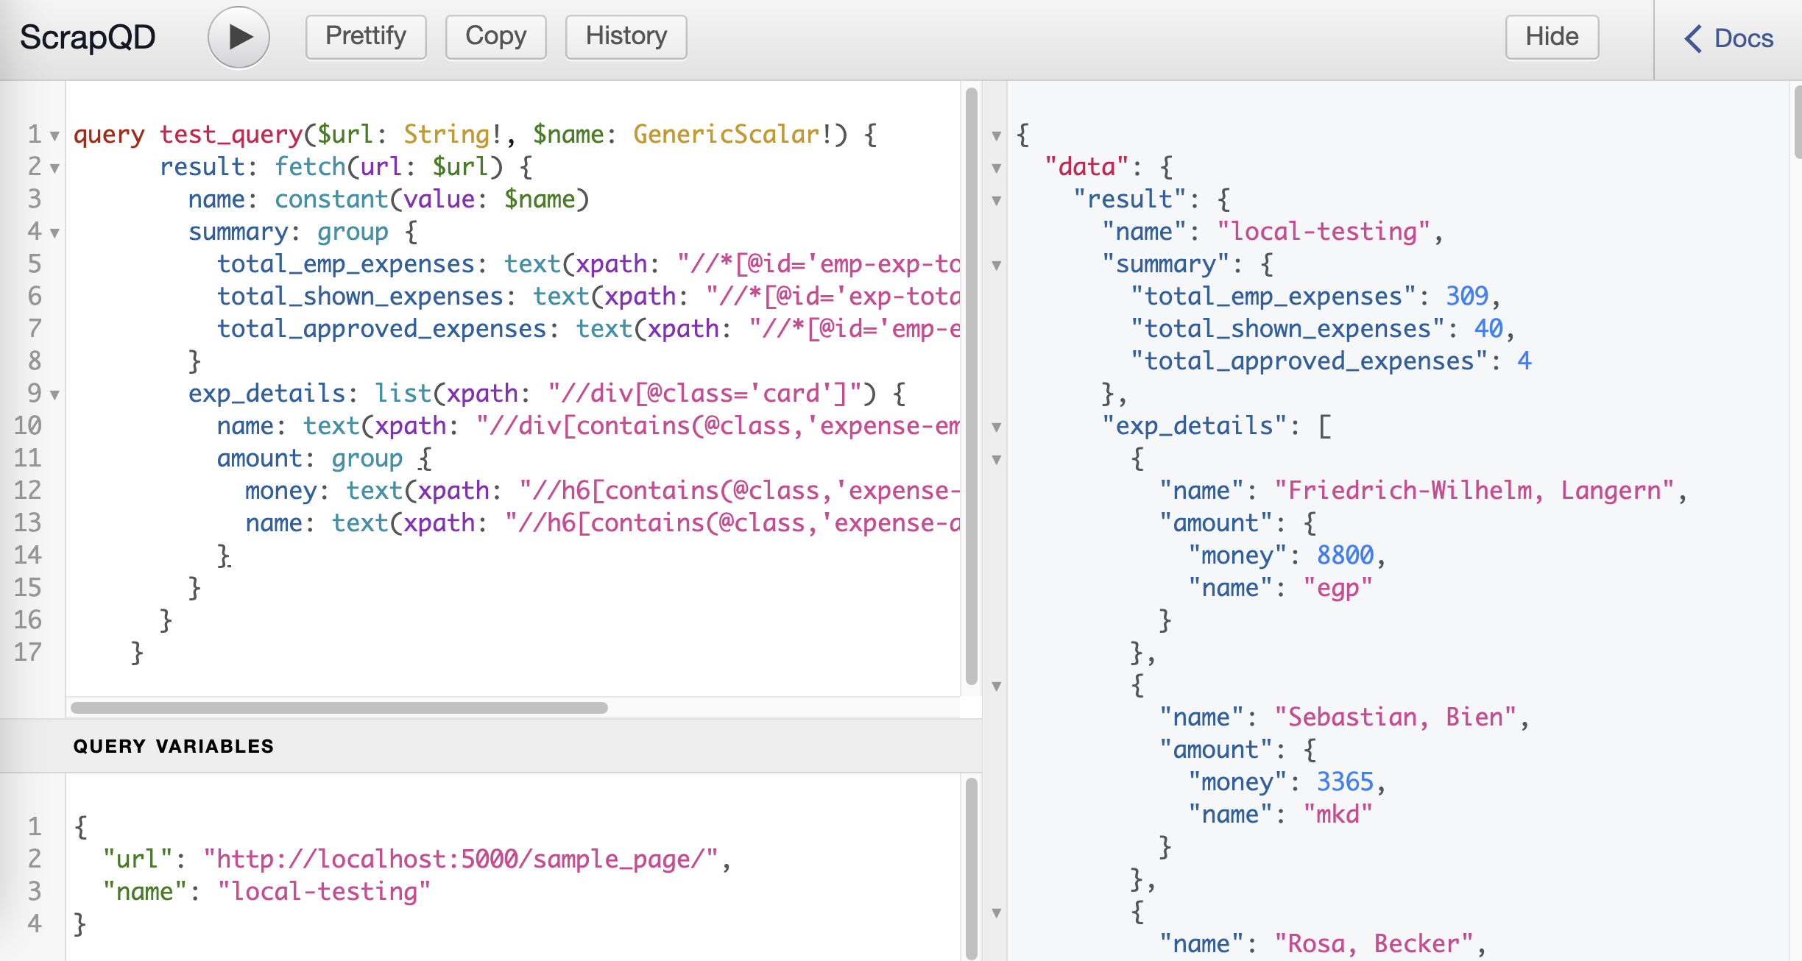This screenshot has height=961, width=1802.
Task: Click total_approved_expenses in the query editor
Action: click(382, 329)
